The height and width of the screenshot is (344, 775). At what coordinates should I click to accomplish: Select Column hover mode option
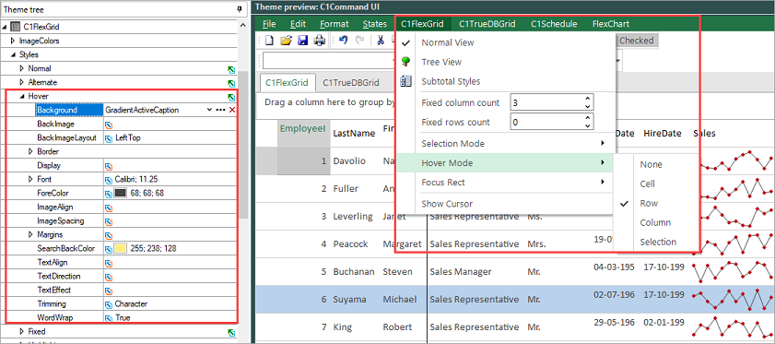pyautogui.click(x=655, y=223)
